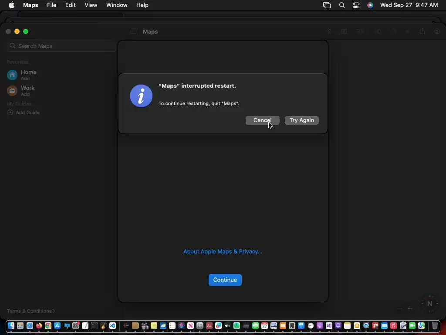Click the zoom in plus button

(x=410, y=309)
